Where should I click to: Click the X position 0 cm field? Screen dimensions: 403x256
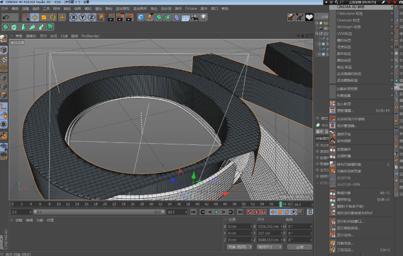click(x=238, y=226)
